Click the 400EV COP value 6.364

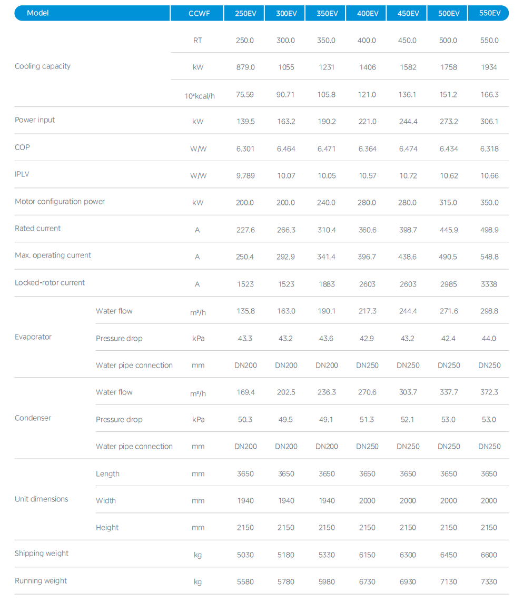pos(367,149)
